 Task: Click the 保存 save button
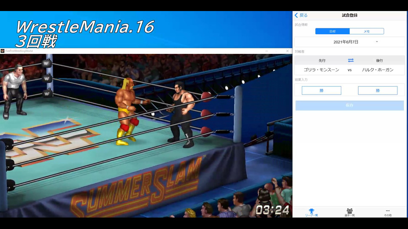(x=349, y=106)
